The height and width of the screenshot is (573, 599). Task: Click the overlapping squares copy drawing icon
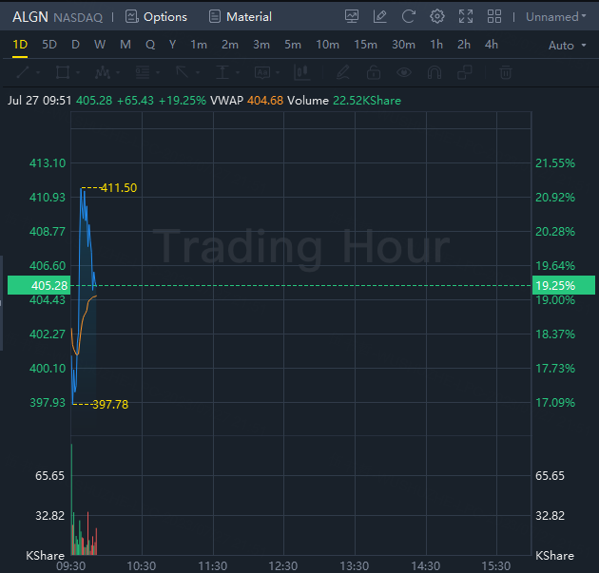[465, 72]
